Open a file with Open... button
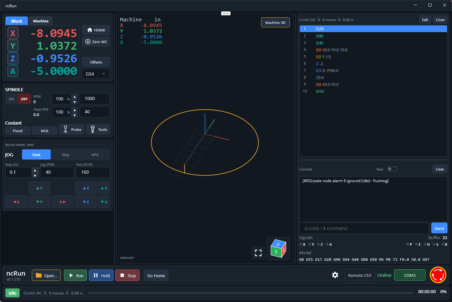The image size is (452, 302). tap(46, 275)
